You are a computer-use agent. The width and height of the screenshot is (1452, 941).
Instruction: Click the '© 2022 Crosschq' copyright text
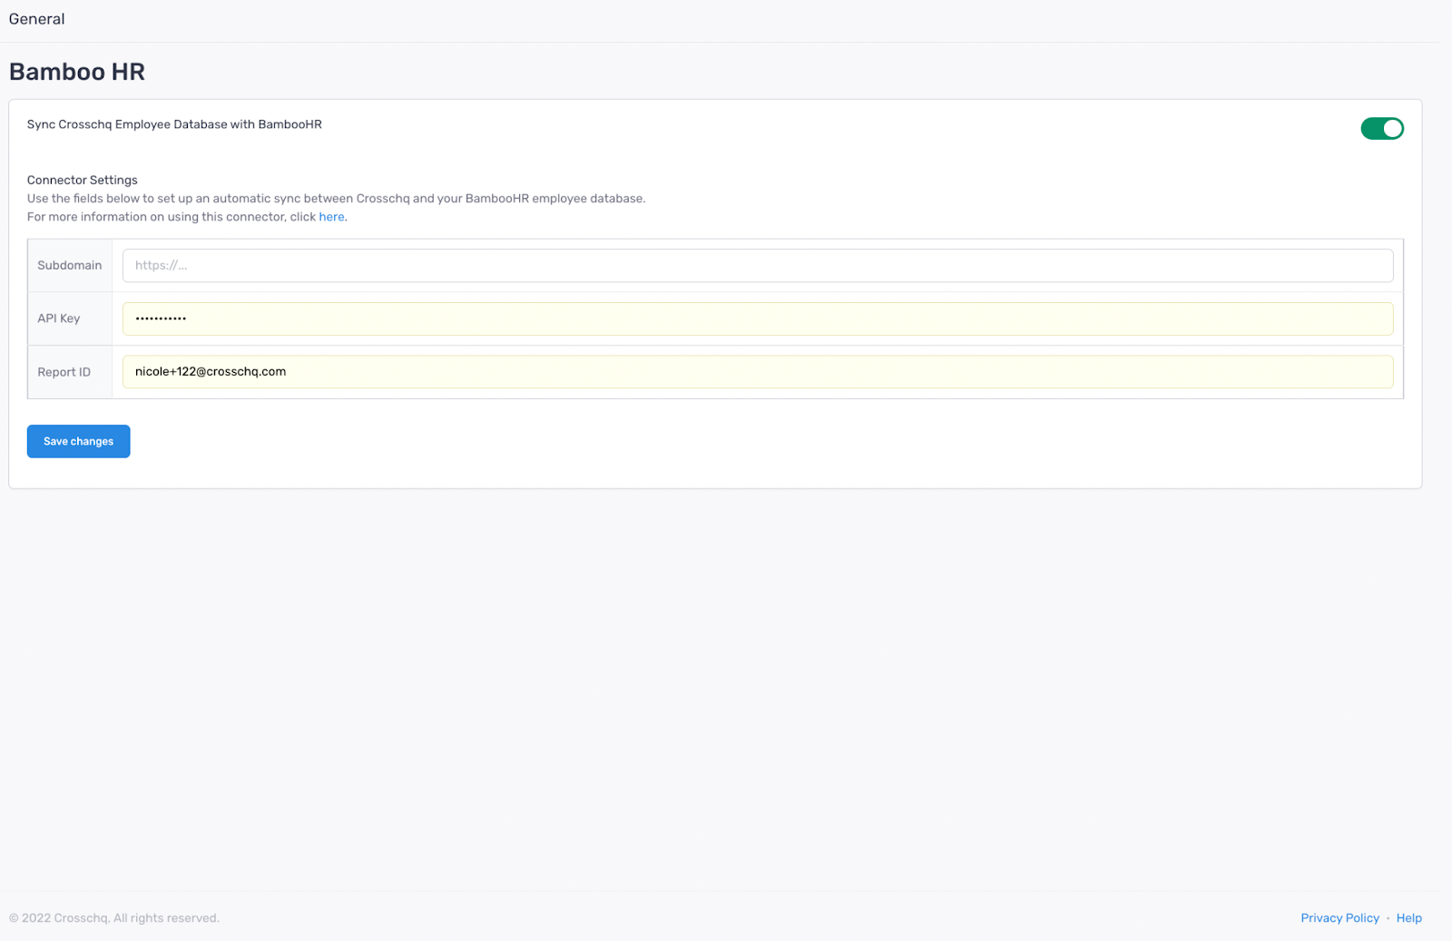point(114,918)
